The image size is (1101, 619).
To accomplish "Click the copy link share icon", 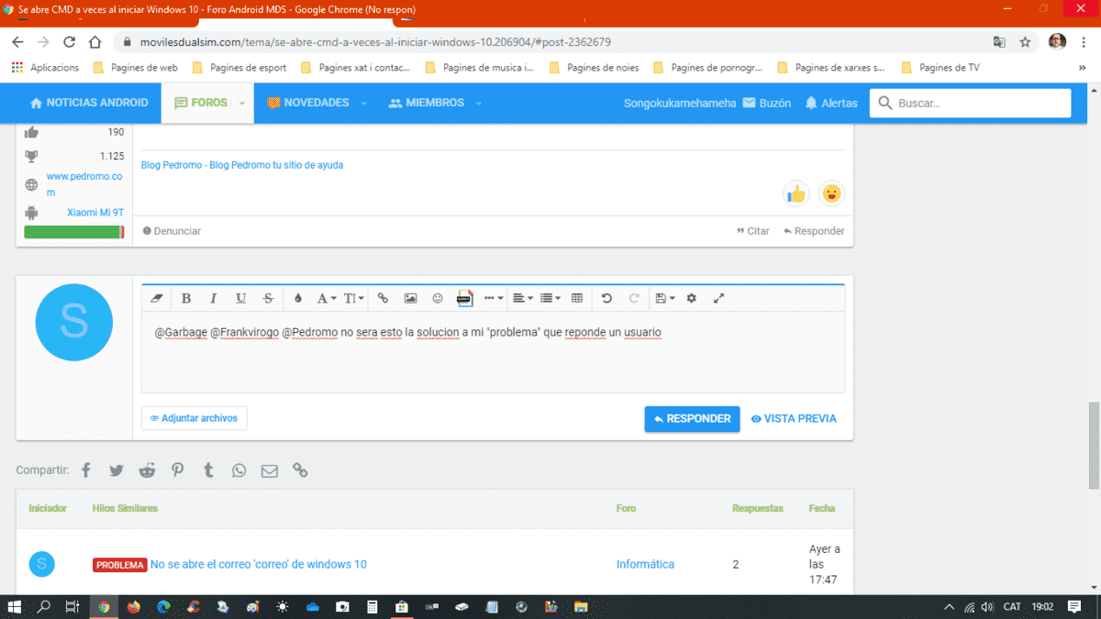I will [300, 470].
